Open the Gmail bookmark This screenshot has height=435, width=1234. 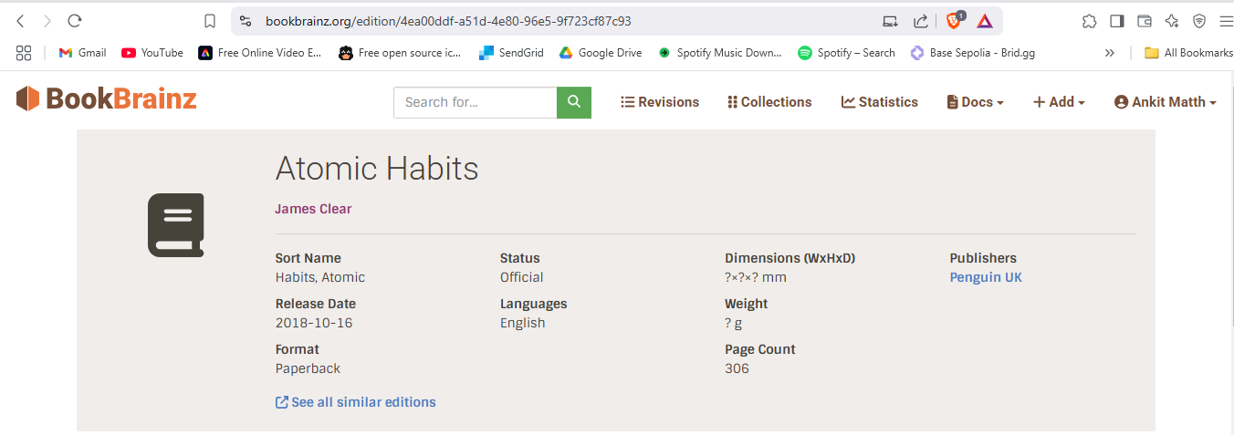[x=83, y=53]
